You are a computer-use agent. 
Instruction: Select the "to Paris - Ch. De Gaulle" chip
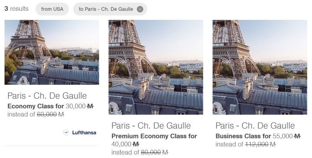[x=106, y=9]
